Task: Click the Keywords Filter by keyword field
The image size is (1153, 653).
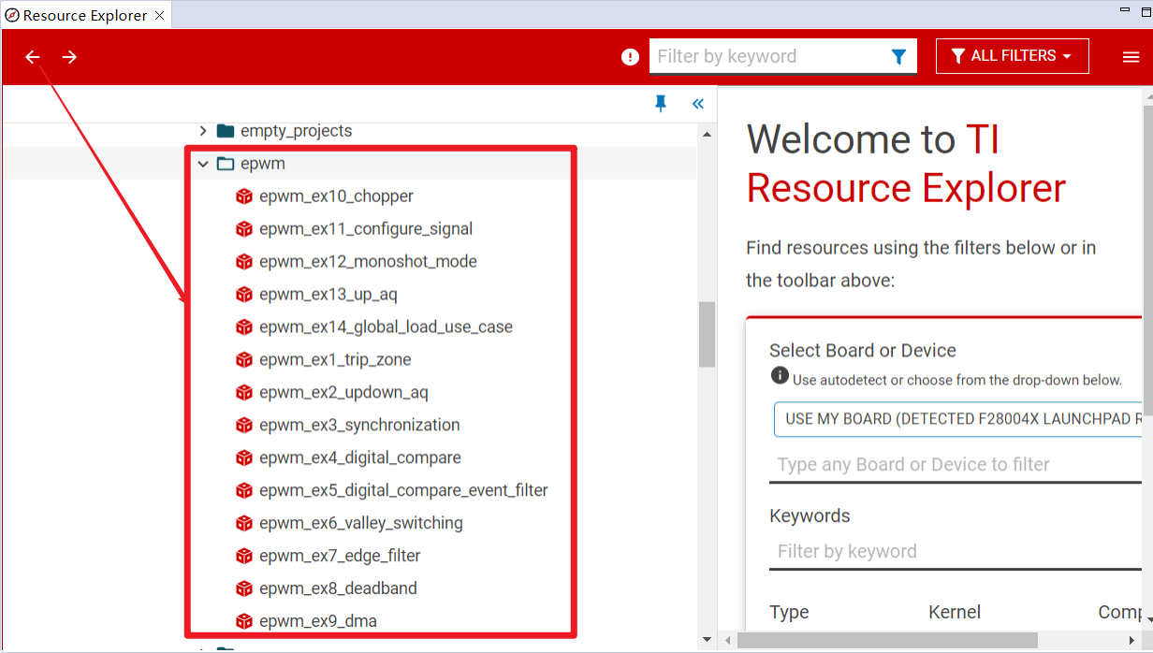Action: tap(955, 552)
